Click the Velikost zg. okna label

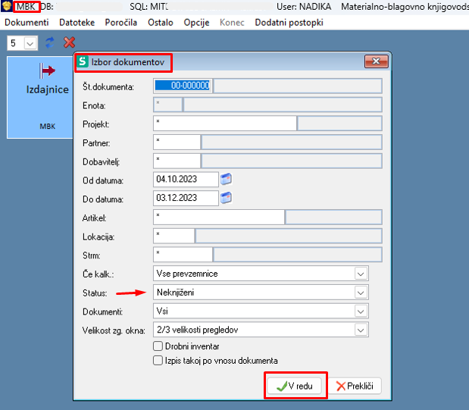pos(114,330)
